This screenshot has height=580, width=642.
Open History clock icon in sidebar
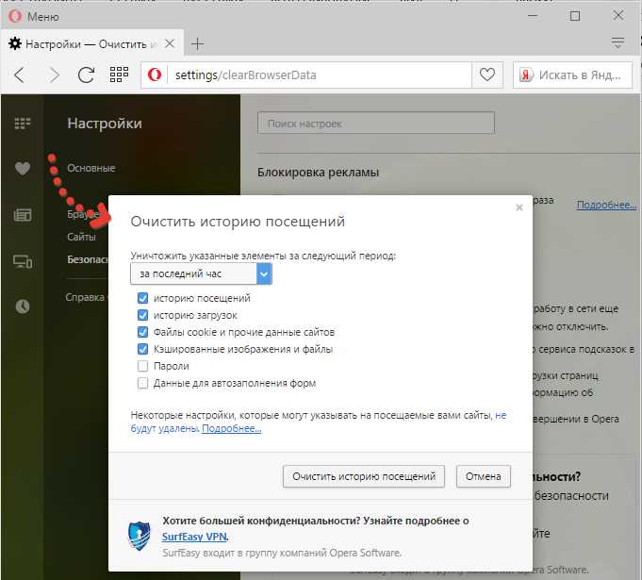click(23, 306)
